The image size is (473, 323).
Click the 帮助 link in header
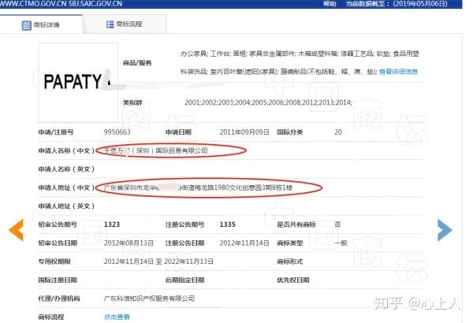(x=330, y=4)
